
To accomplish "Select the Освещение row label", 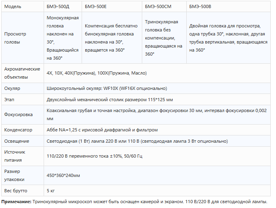I will point(23,141).
